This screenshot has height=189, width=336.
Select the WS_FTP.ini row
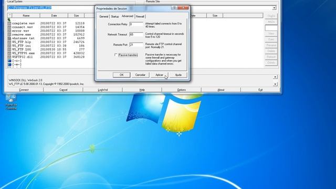point(46,46)
